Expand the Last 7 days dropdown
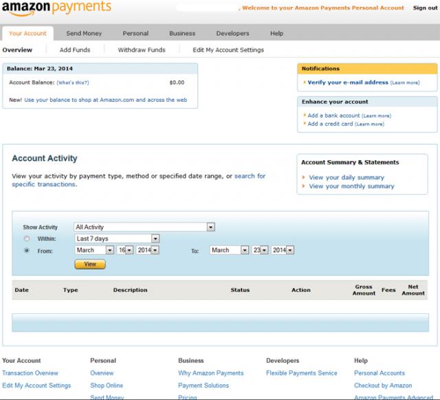The width and height of the screenshot is (440, 400). 117,238
